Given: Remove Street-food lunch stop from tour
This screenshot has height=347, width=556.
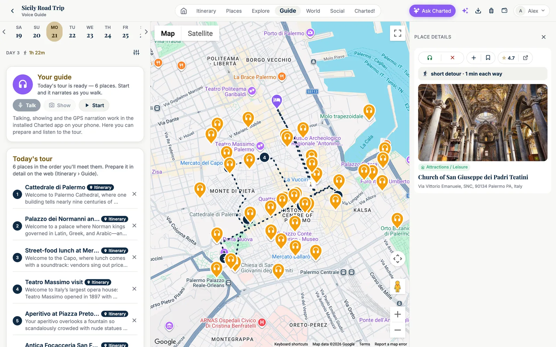Looking at the screenshot, I should pyautogui.click(x=134, y=257).
